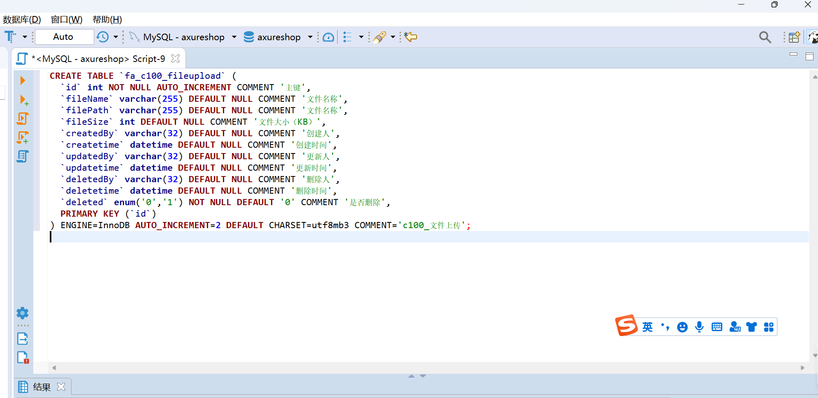Click horizontal scrollbar right arrow
This screenshot has width=818, height=398.
click(802, 368)
